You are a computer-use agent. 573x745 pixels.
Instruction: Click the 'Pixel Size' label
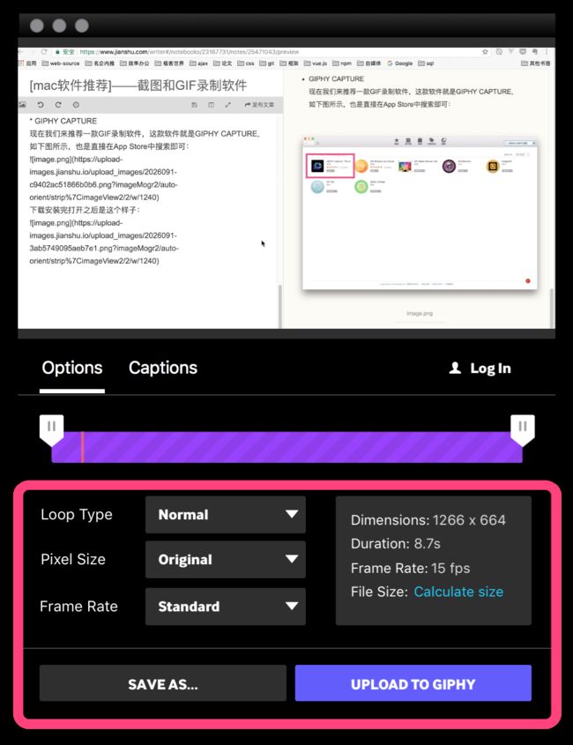coord(73,559)
